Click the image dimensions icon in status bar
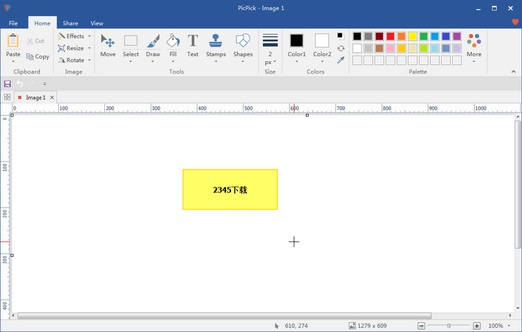This screenshot has width=522, height=332. point(352,325)
